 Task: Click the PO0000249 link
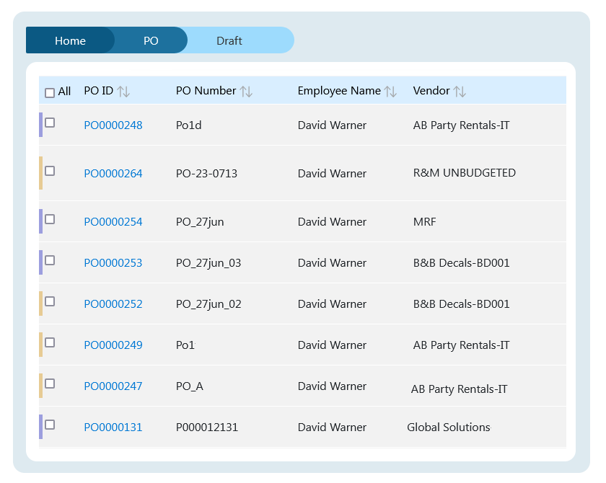pos(113,345)
